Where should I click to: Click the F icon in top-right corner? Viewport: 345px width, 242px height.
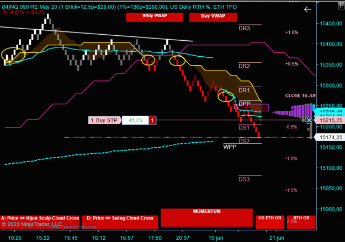342,6
